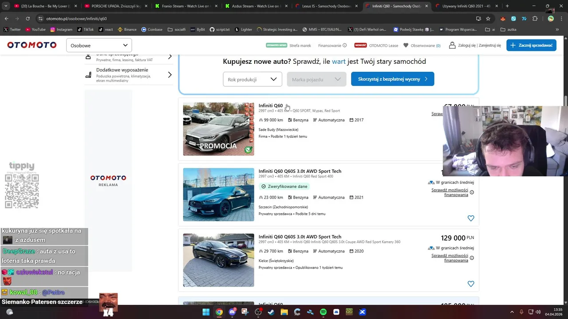This screenshot has height=319, width=568.
Task: Save Kielce listing with heart icon
Action: [471, 284]
